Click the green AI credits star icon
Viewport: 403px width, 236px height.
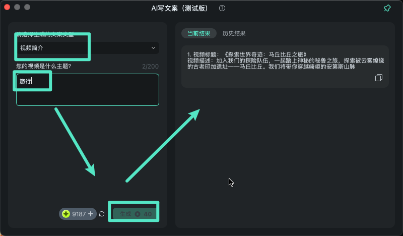tap(66, 214)
